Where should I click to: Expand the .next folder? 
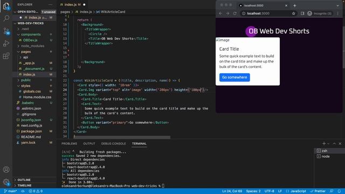coord(25,29)
